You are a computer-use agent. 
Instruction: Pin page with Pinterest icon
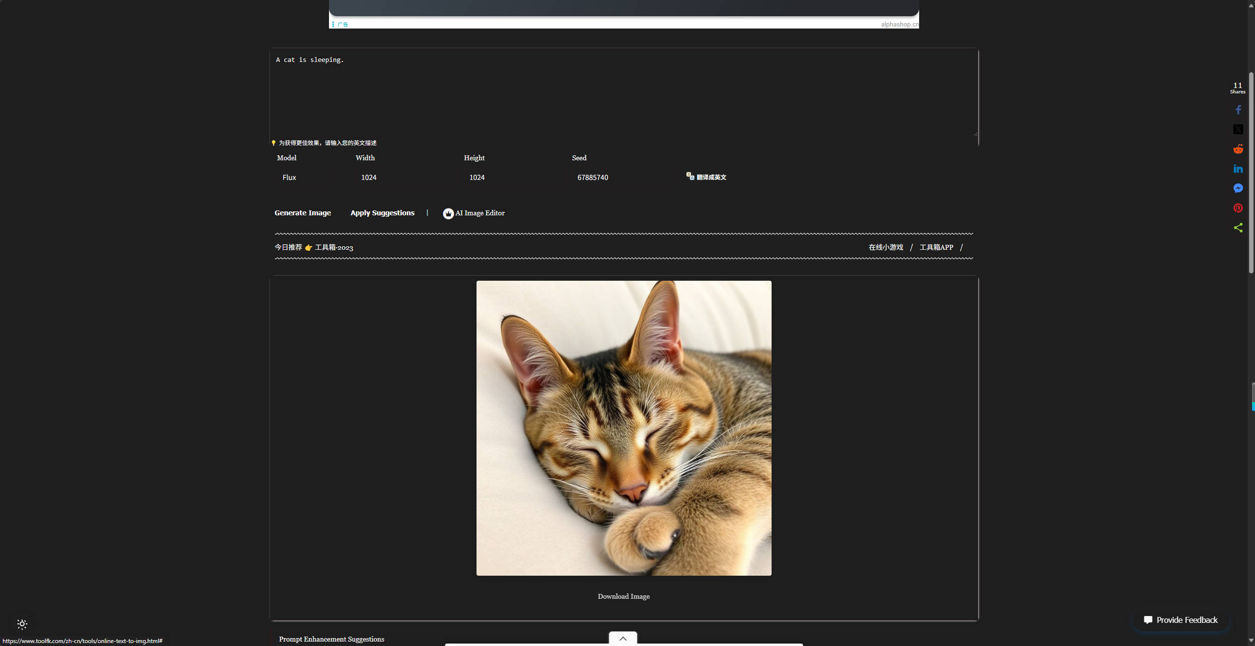click(1238, 208)
